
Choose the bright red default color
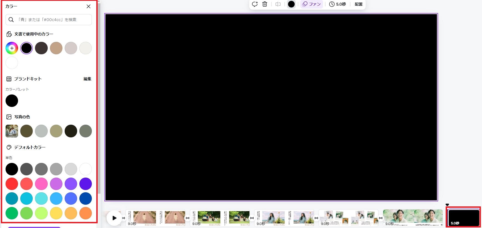(x=12, y=184)
